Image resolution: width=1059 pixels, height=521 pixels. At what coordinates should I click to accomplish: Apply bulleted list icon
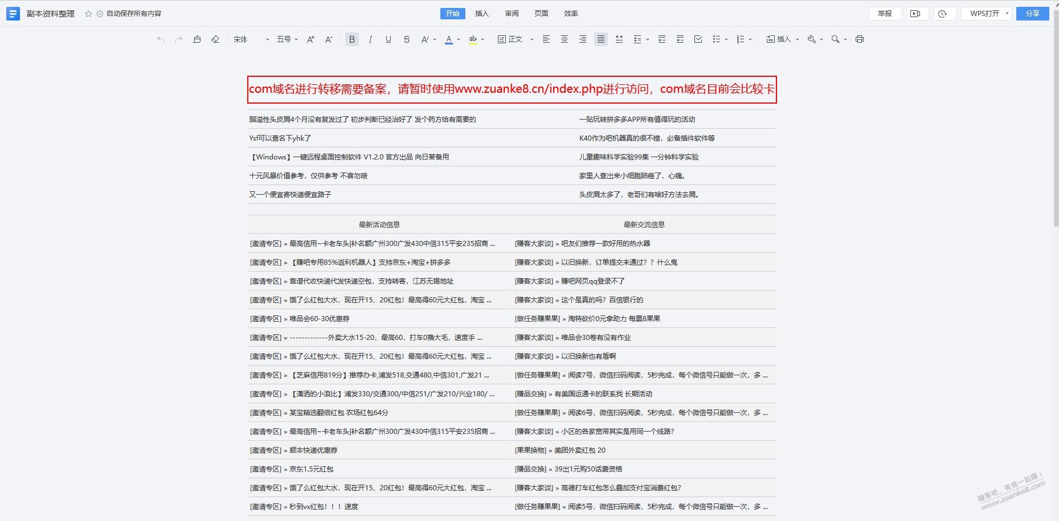coord(717,39)
